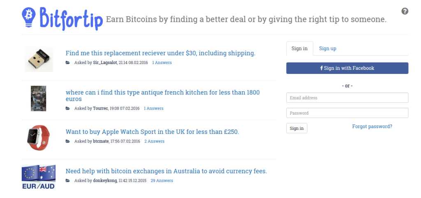Open the USB receiver thumbnail image

pos(39,59)
